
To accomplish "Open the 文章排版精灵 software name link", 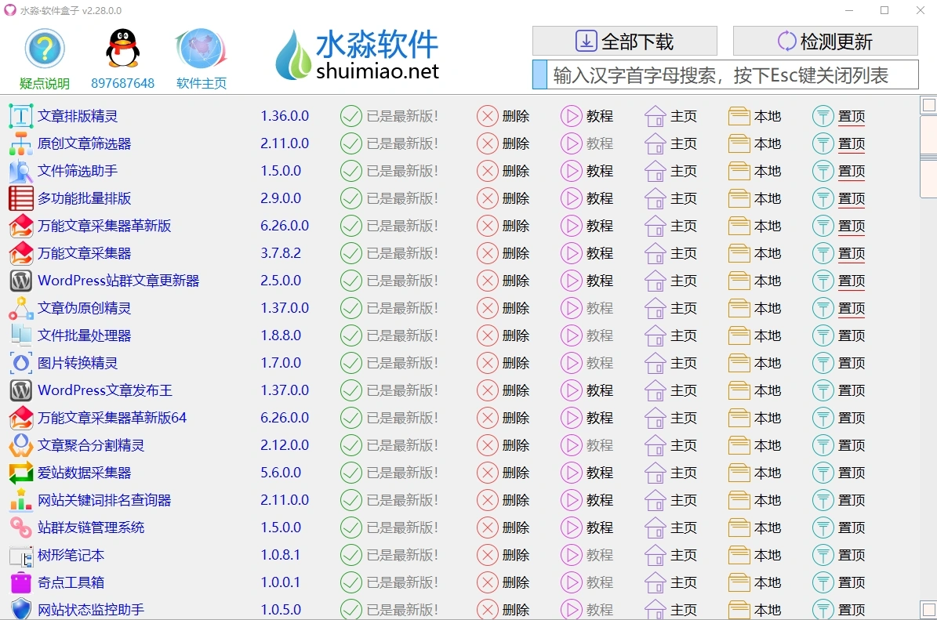I will pos(78,116).
